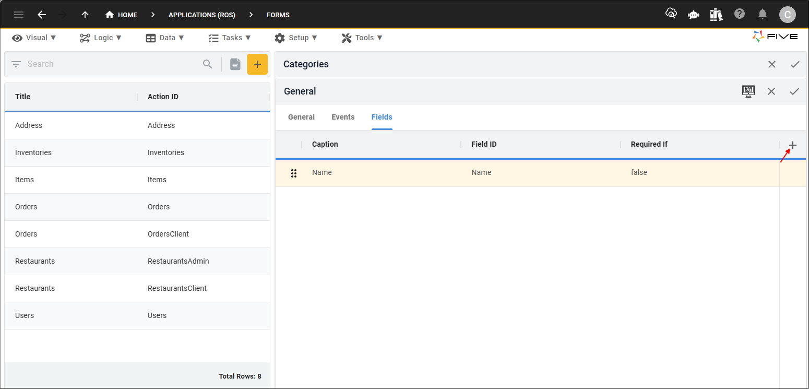Open the user avatar C
This screenshot has width=809, height=389.
click(x=787, y=15)
